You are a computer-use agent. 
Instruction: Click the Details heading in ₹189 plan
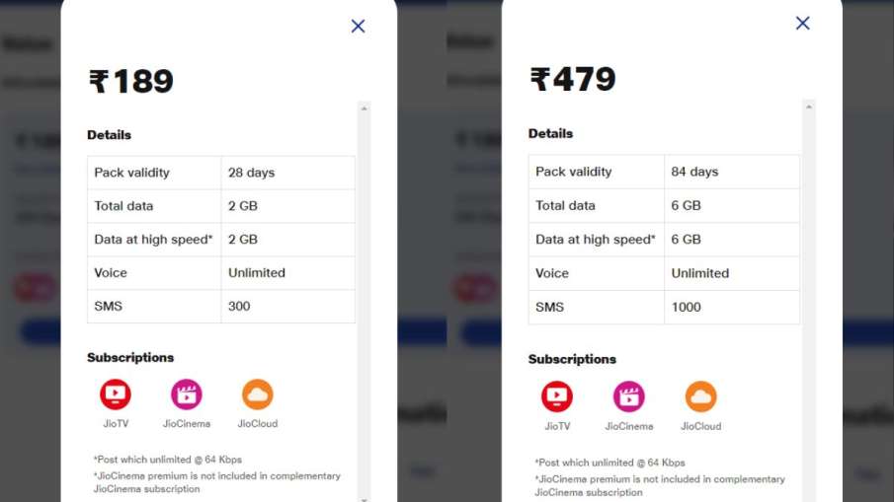click(x=109, y=135)
